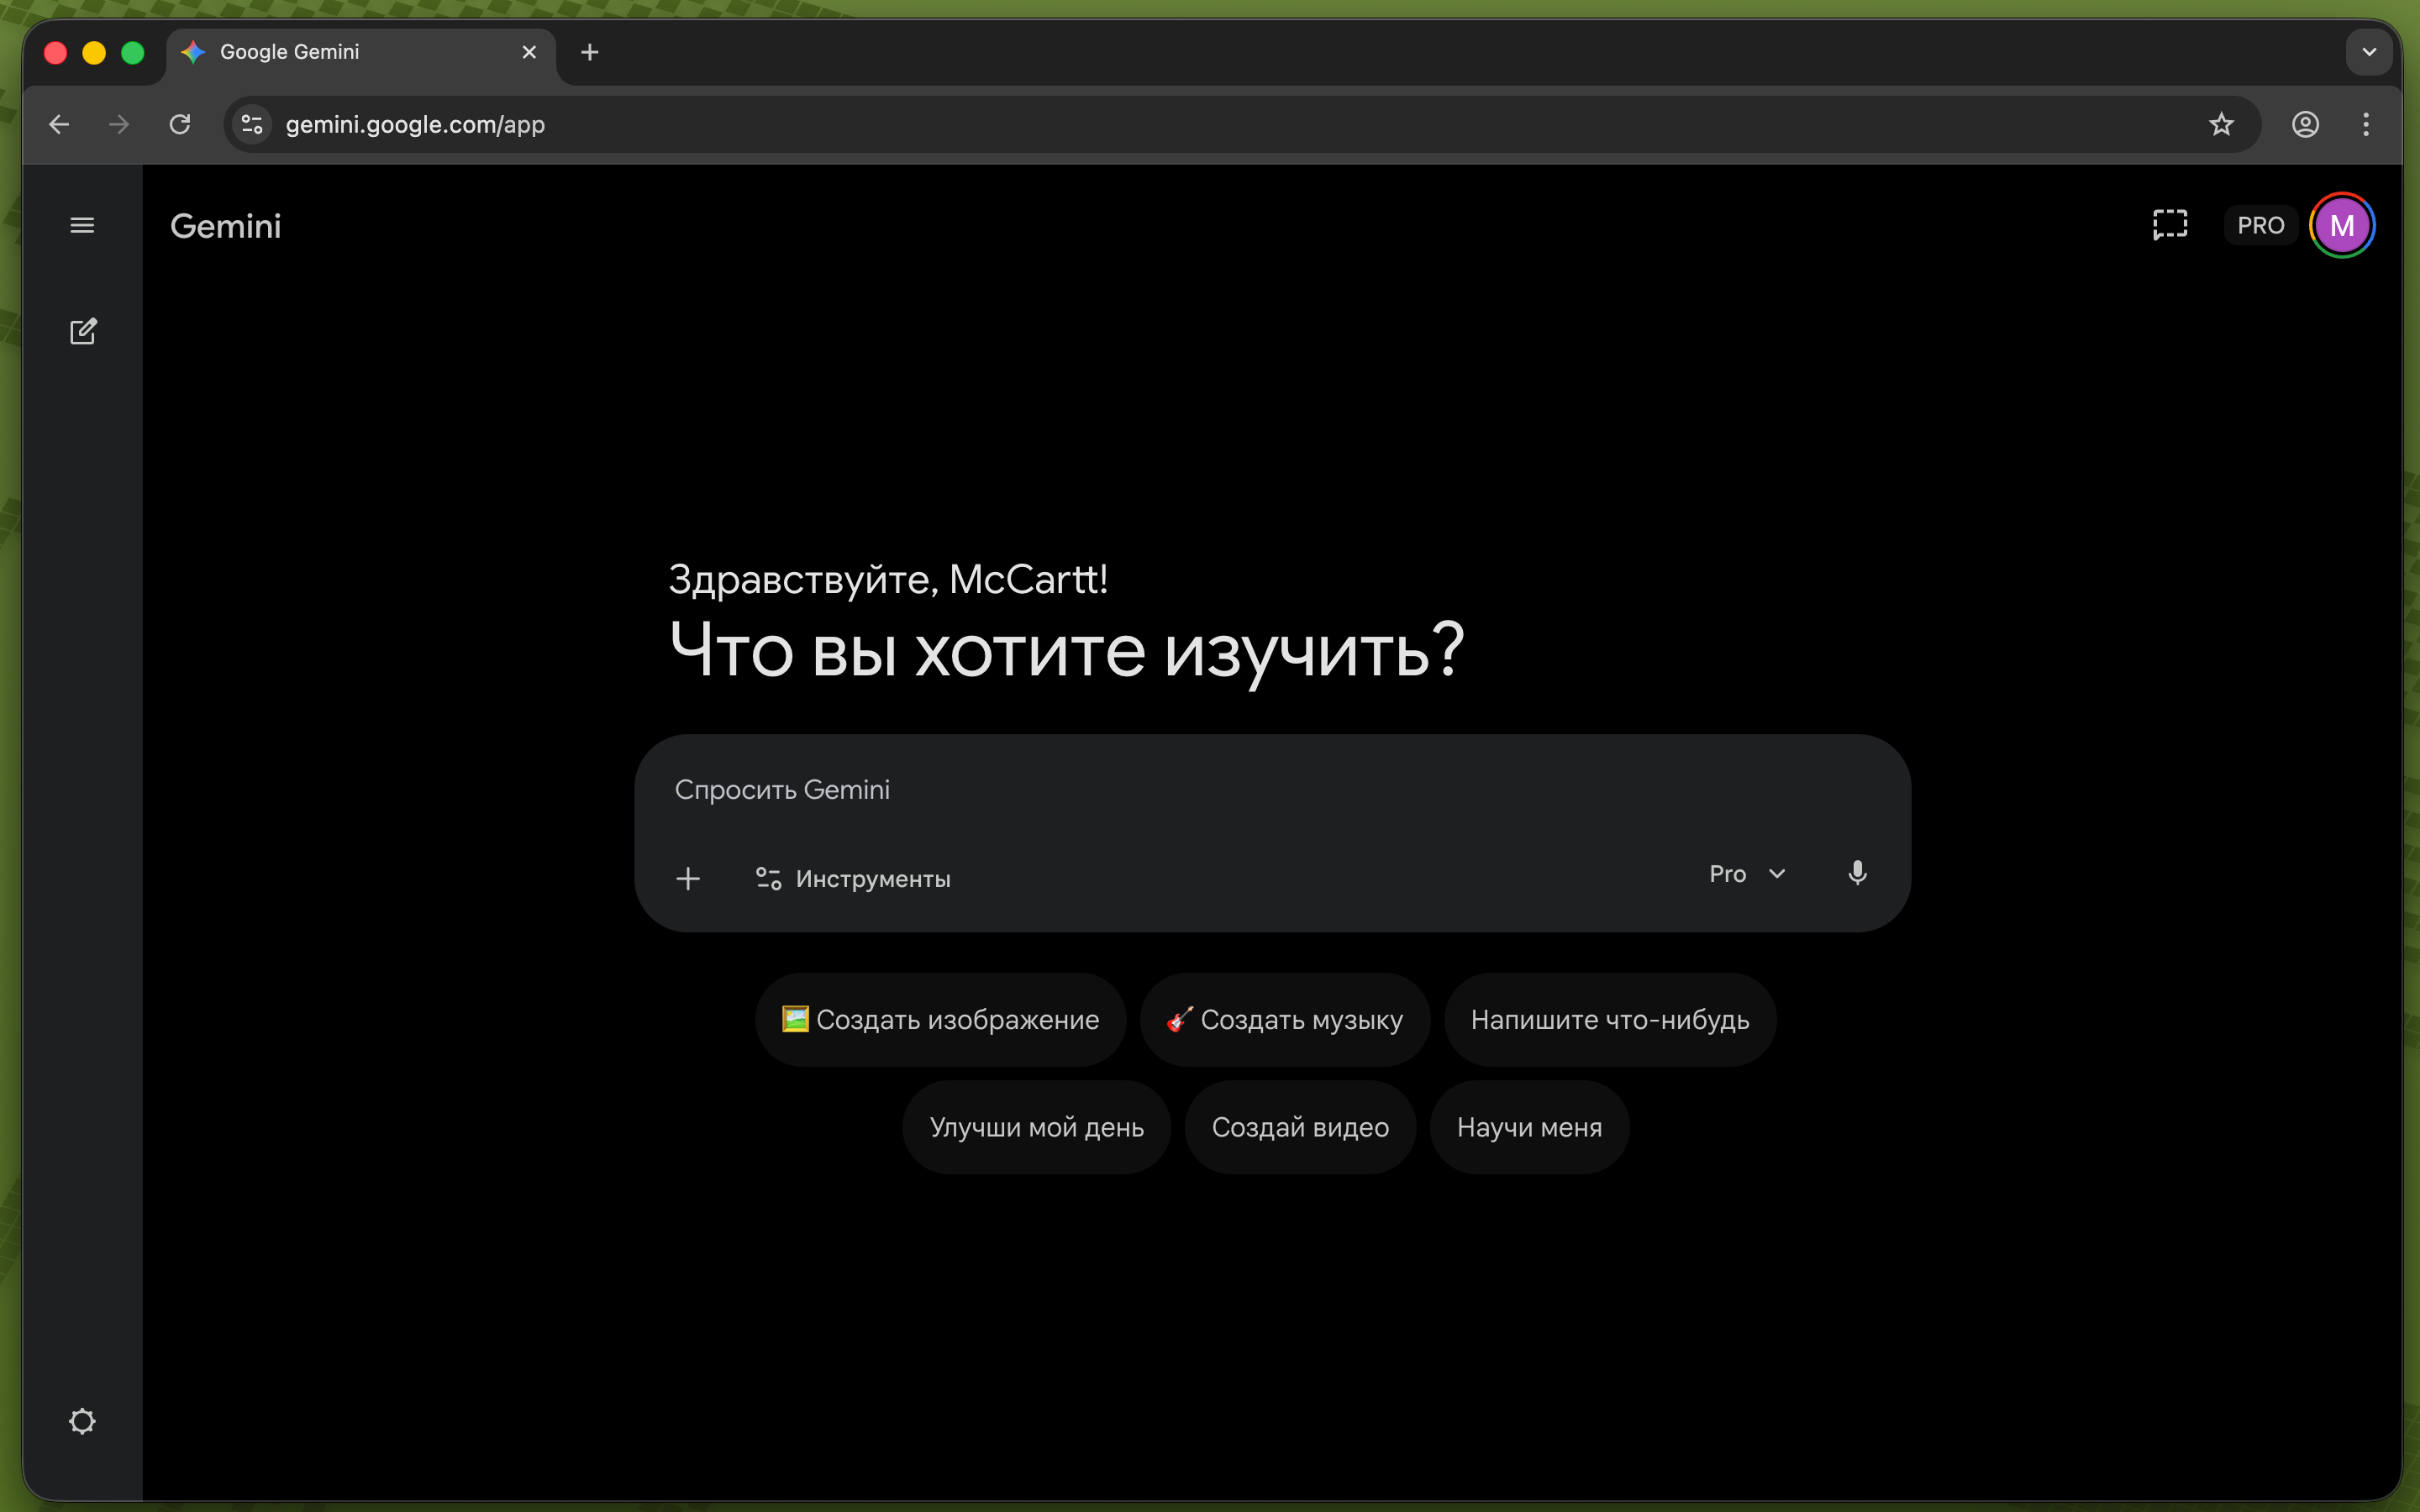The image size is (2420, 1512).
Task: Open the Chrome three-dot menu
Action: [2365, 124]
